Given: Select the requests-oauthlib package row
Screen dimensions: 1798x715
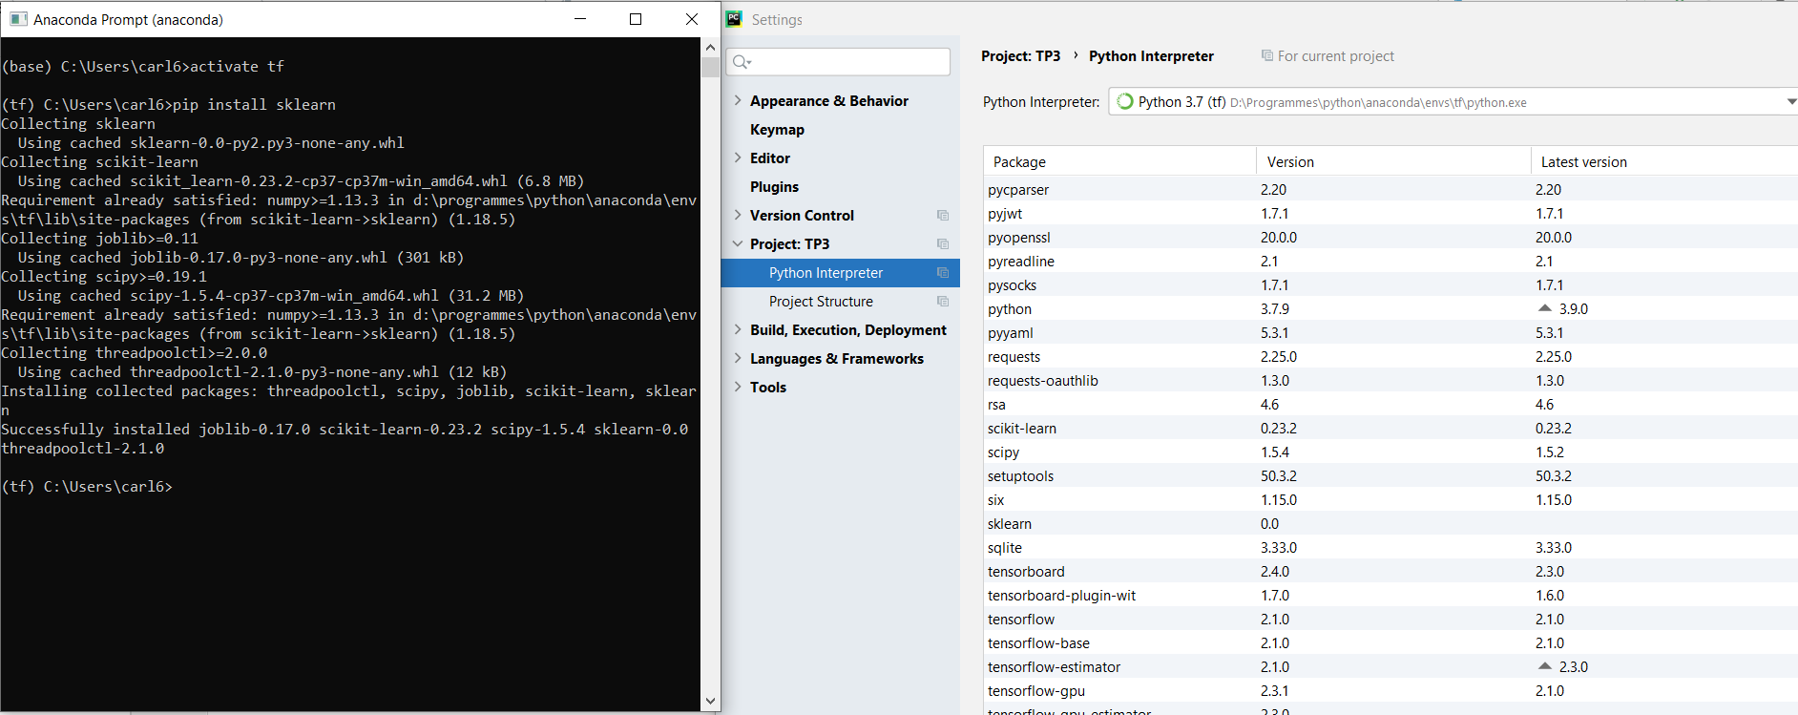Looking at the screenshot, I should [x=1390, y=380].
